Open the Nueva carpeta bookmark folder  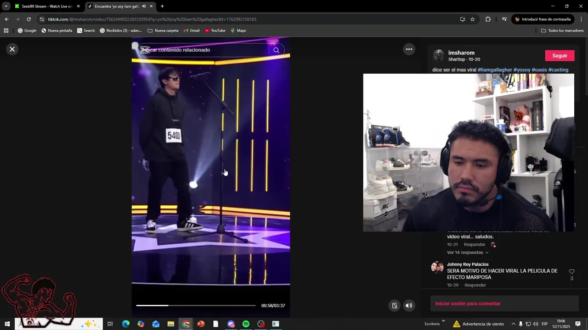coord(163,31)
